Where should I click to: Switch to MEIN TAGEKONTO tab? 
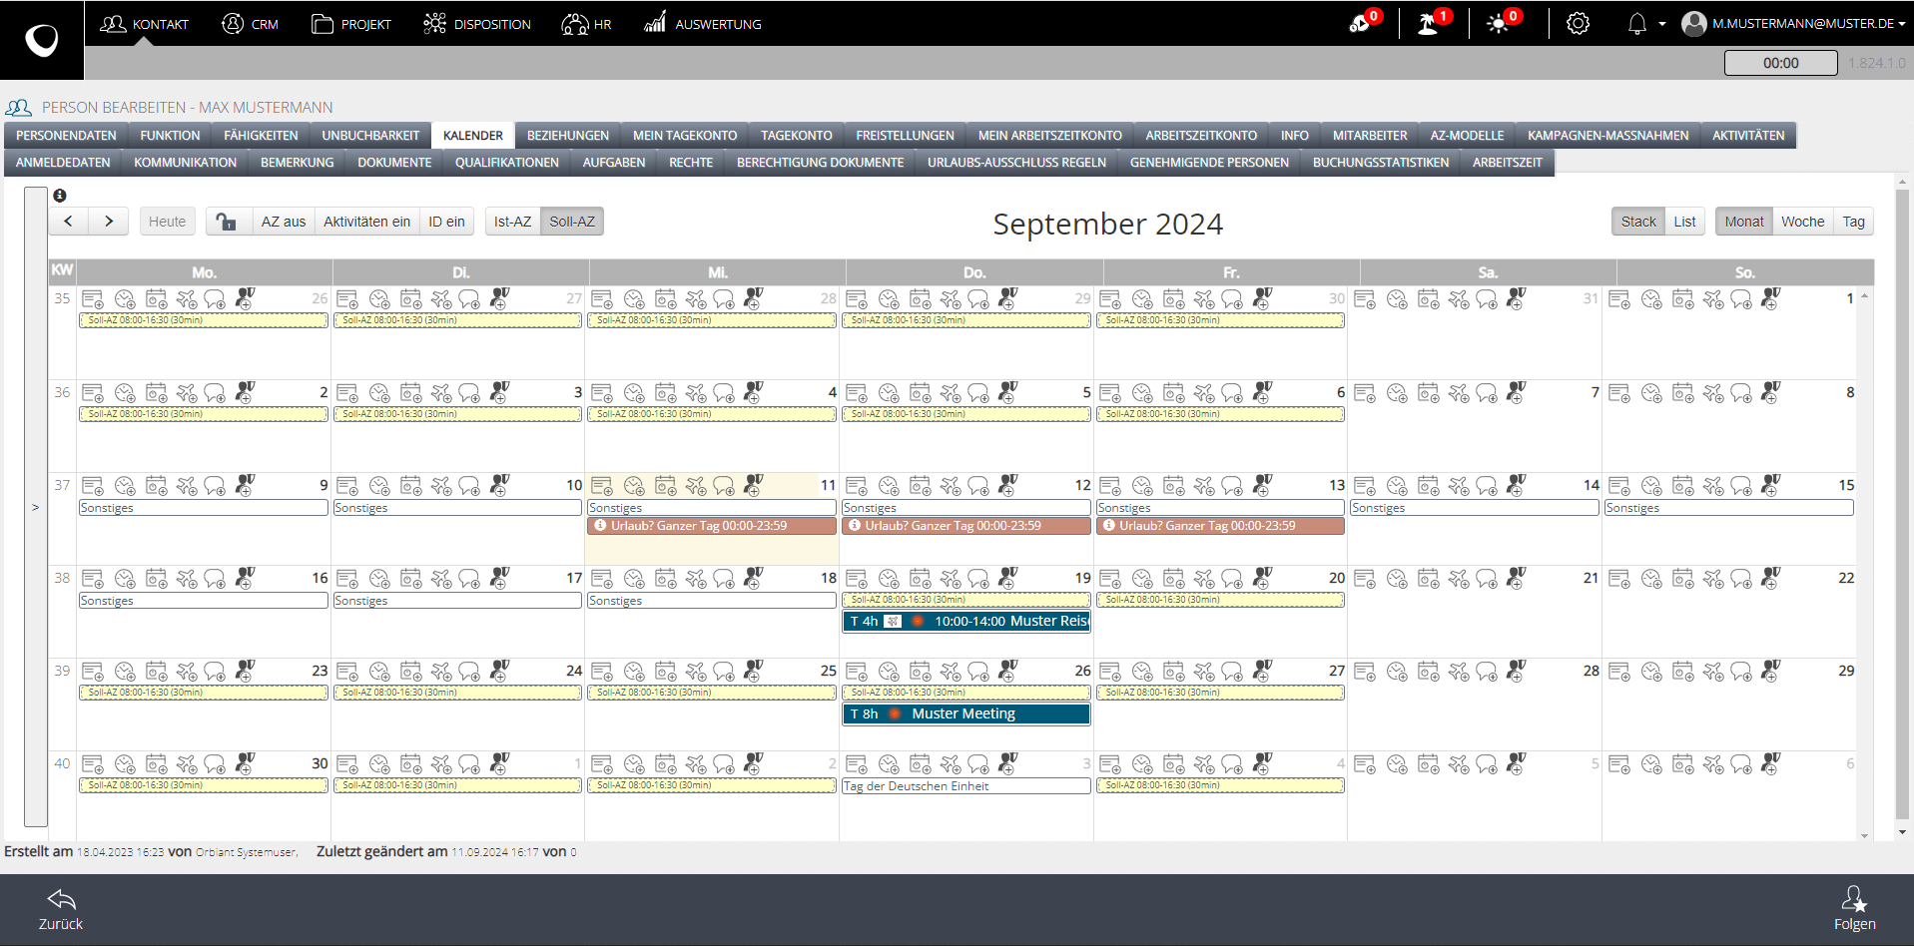(685, 136)
